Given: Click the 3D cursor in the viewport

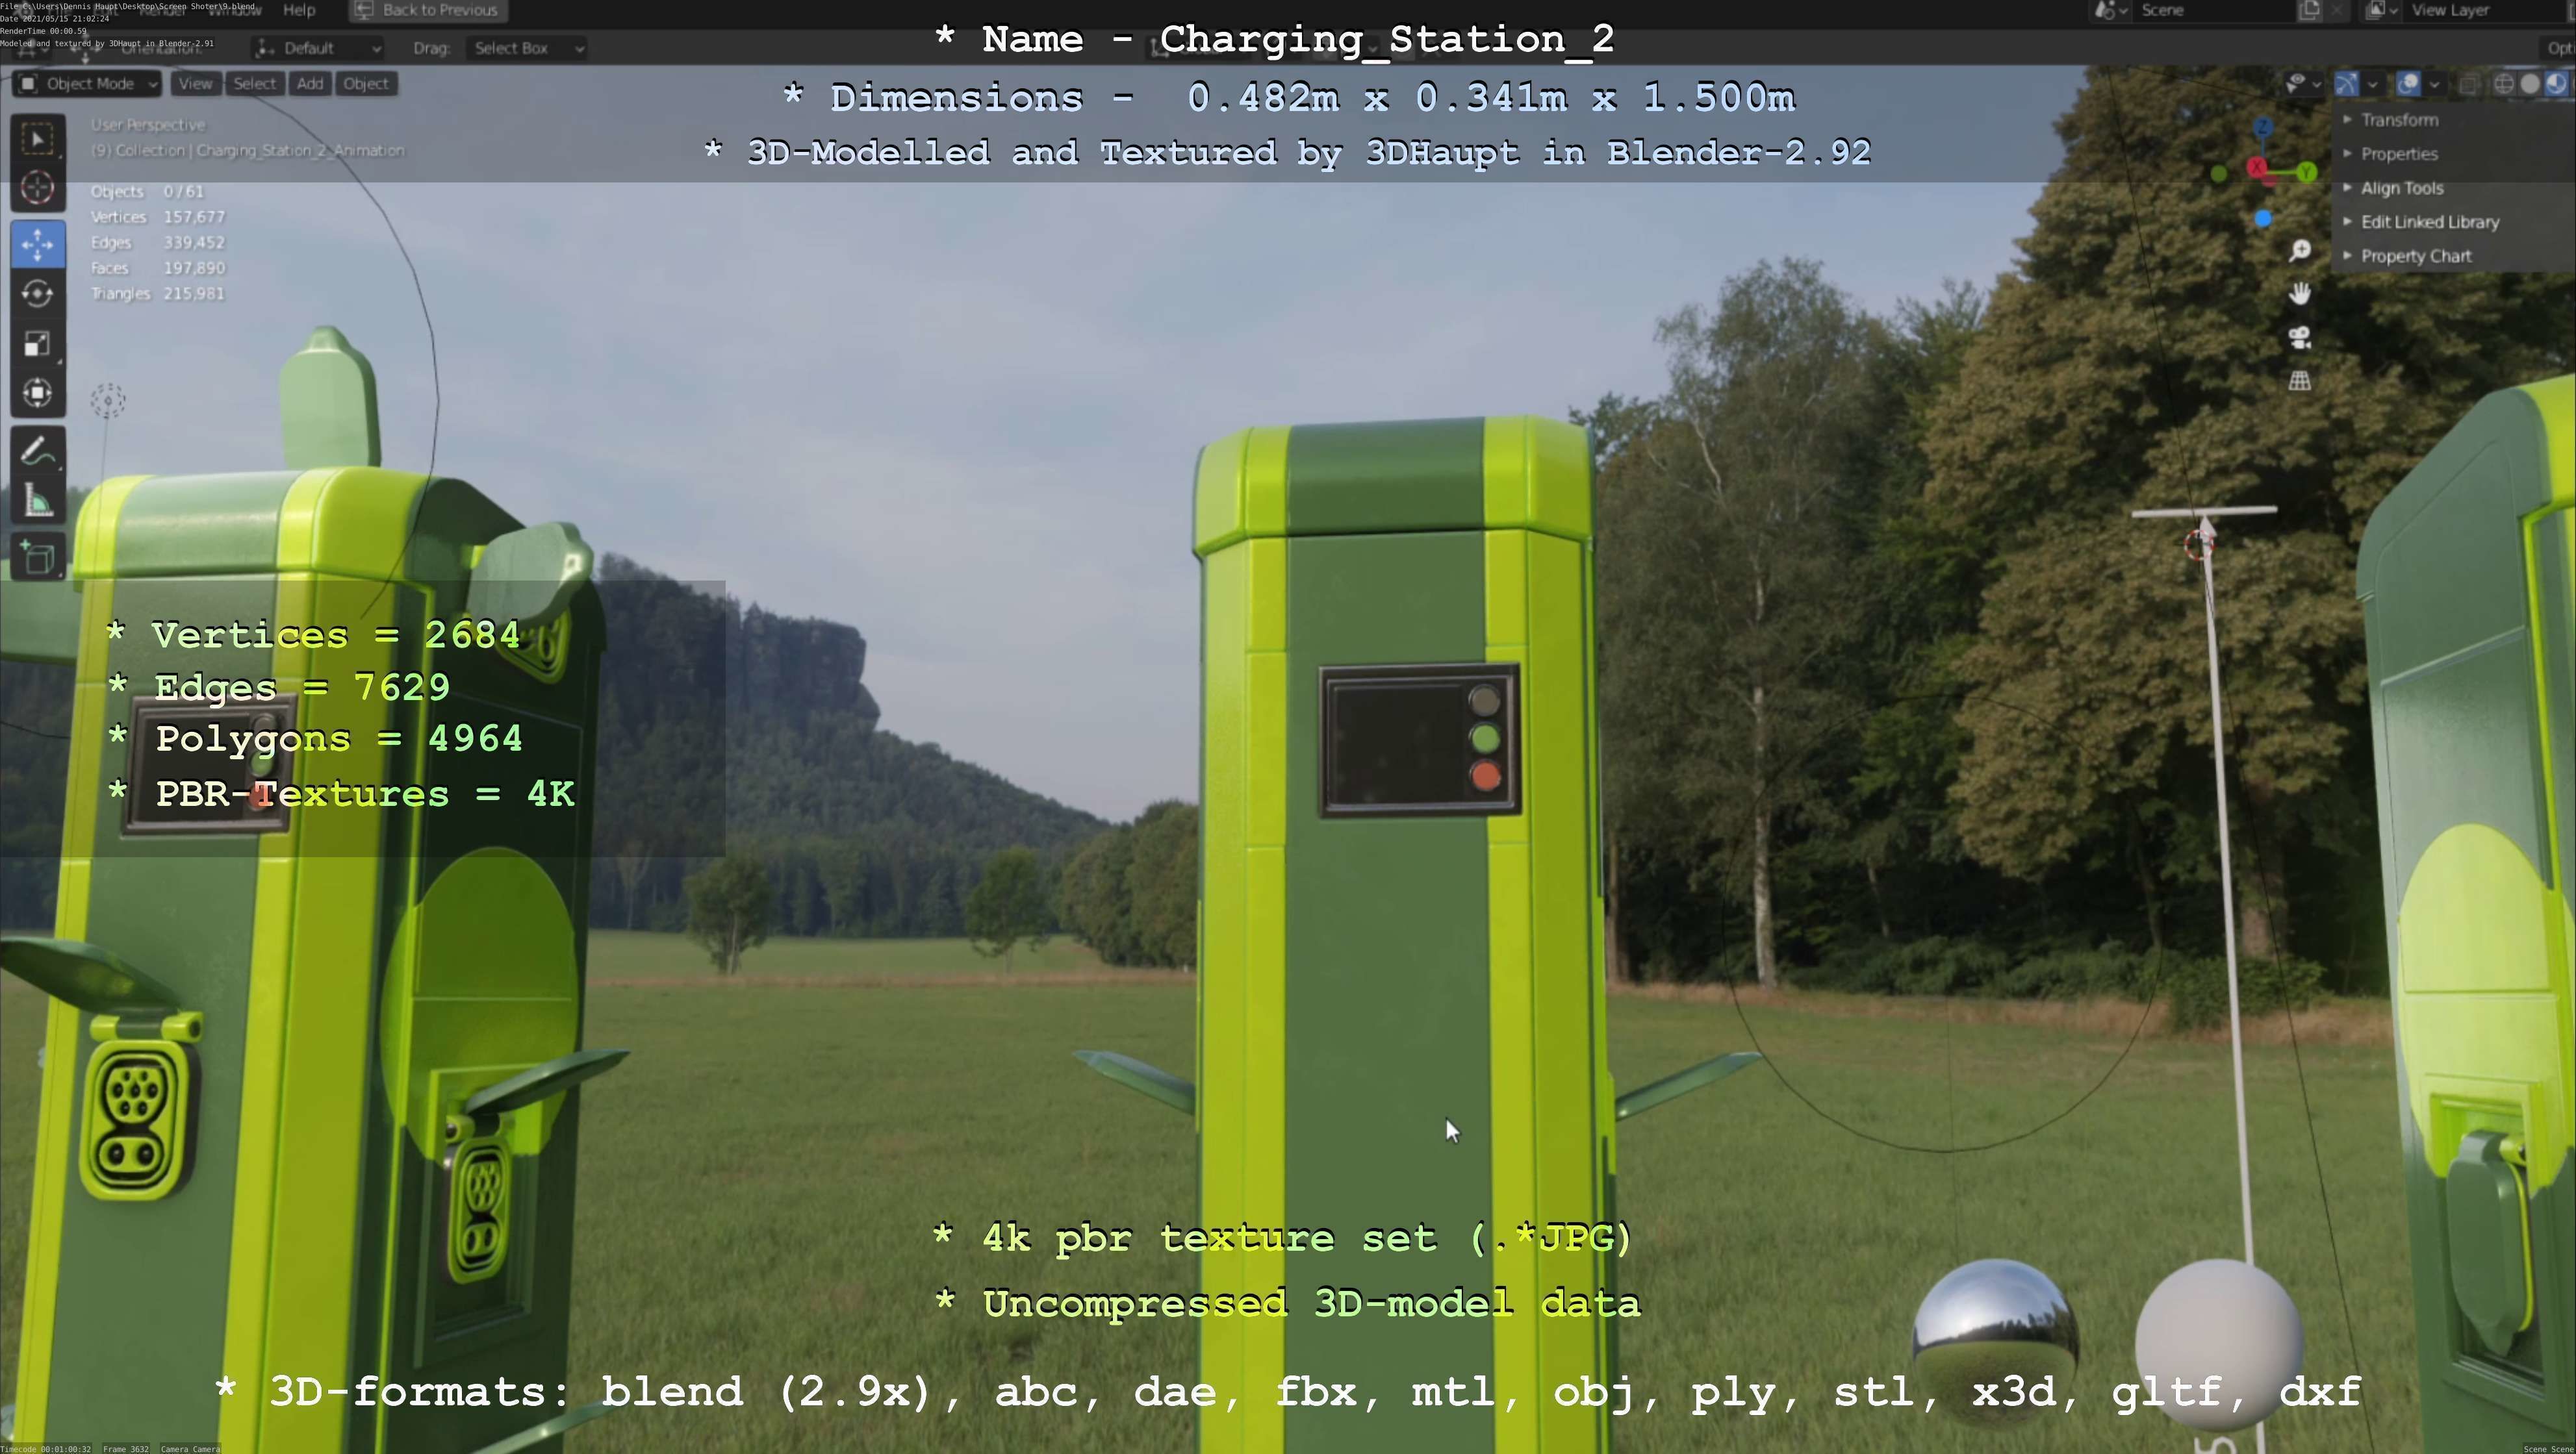Looking at the screenshot, I should (x=2198, y=545).
